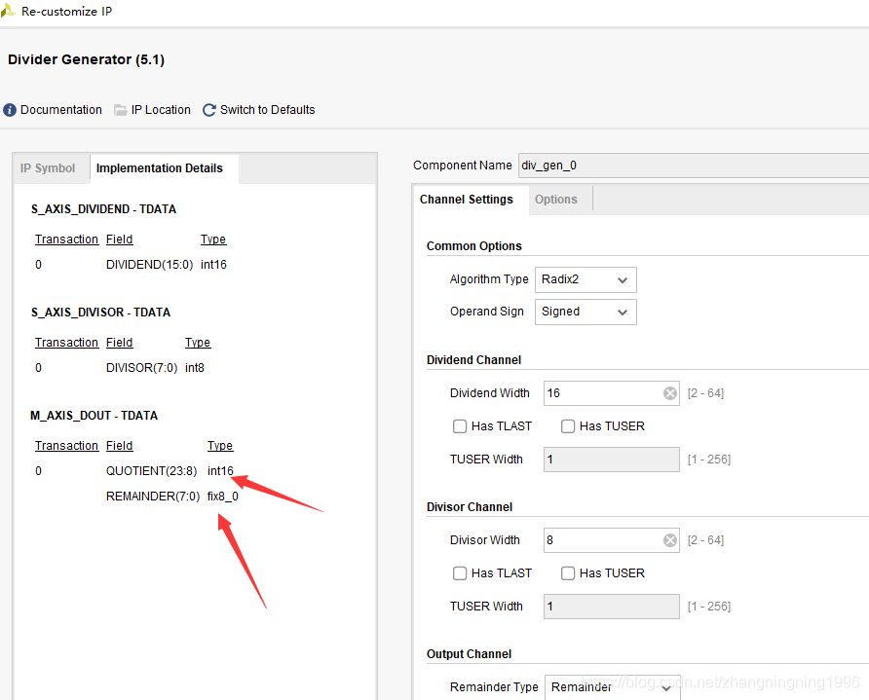869x700 pixels.
Task: Select the QUOTIENT(23:8) field entry
Action: 151,471
